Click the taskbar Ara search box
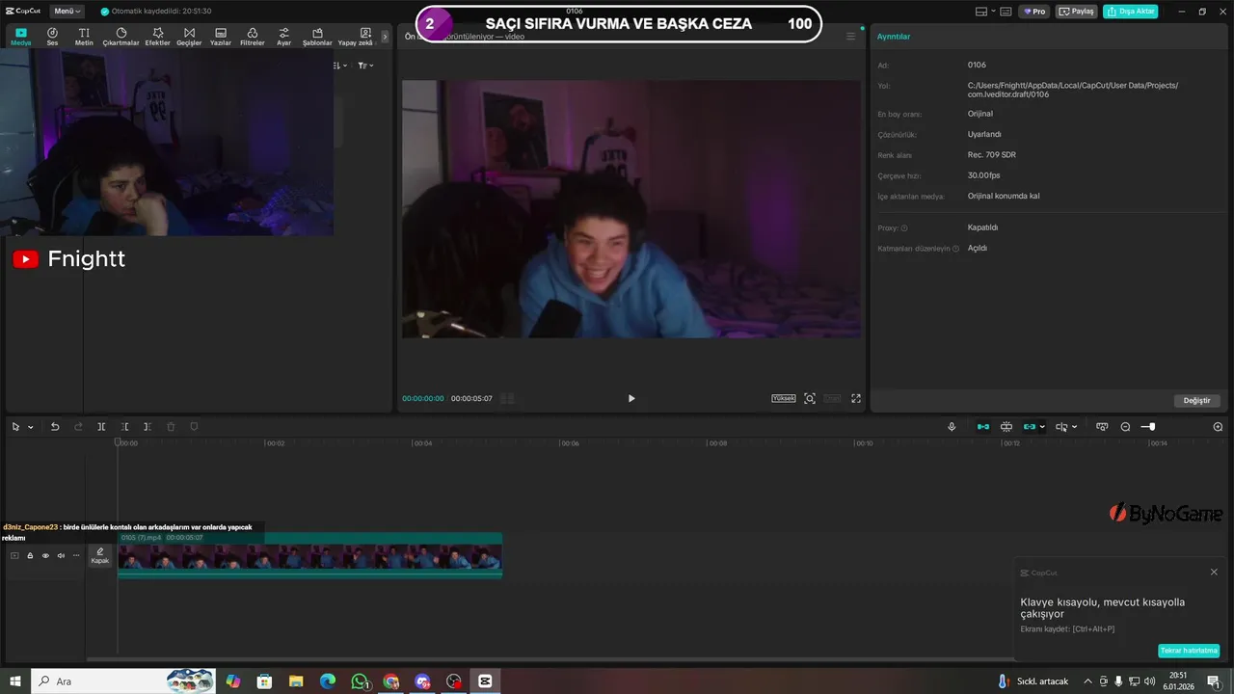Image resolution: width=1234 pixels, height=694 pixels. [123, 681]
